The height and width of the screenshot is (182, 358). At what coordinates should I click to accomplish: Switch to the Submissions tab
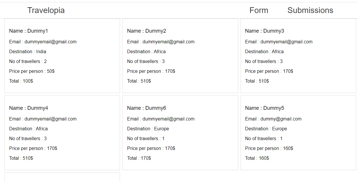[310, 10]
